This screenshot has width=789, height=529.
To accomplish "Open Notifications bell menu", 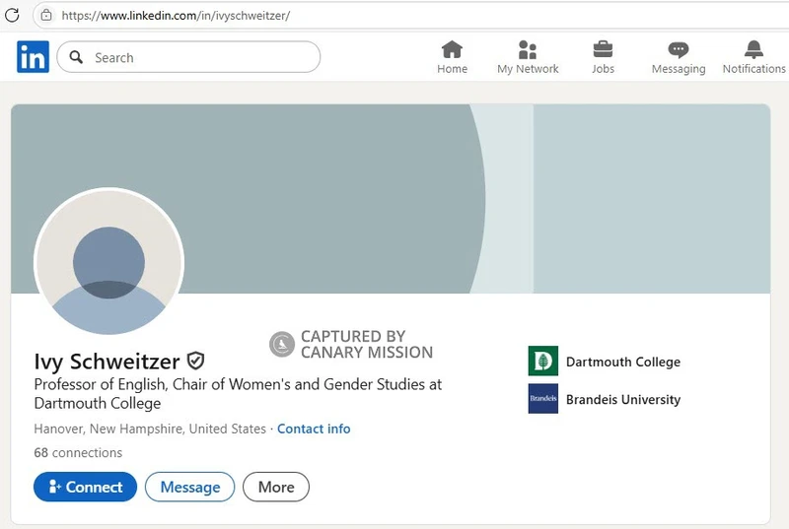I will (753, 57).
